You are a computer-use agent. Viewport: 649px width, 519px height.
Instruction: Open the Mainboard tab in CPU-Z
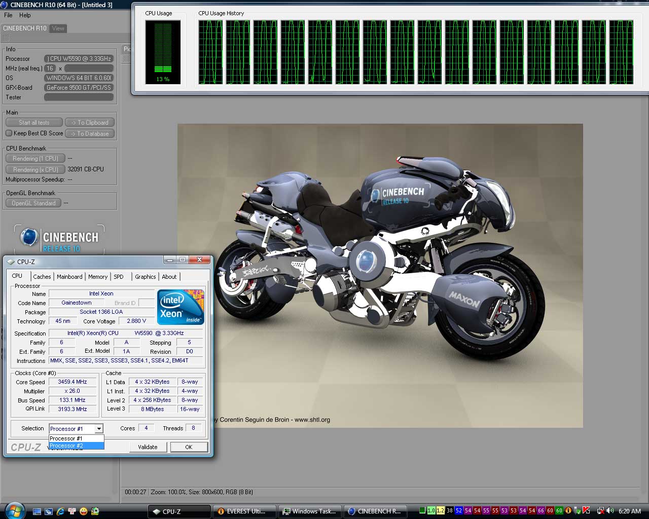point(69,277)
